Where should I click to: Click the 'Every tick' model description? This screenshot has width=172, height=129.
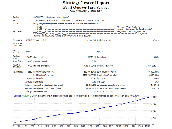click(66, 24)
